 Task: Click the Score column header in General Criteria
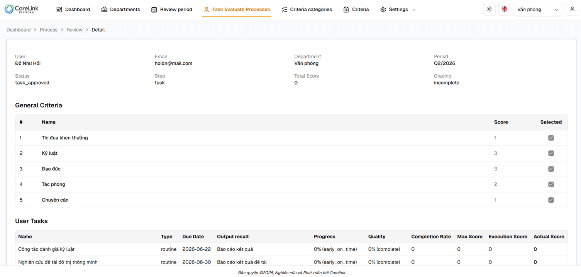(501, 122)
